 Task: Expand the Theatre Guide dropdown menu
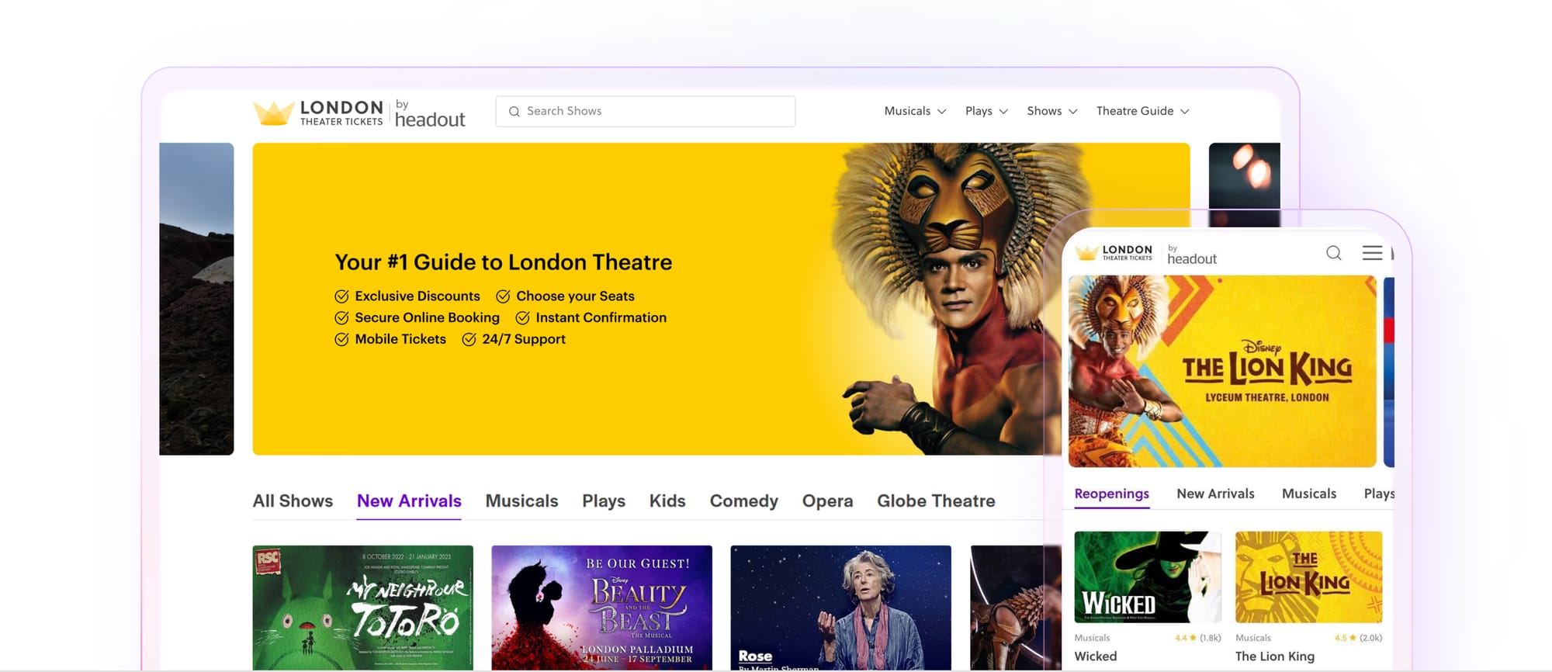coord(1142,111)
